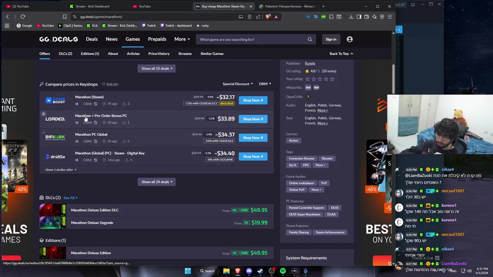Switch to the Editions (1) tab
Image resolution: width=493 pixels, height=277 pixels.
tap(90, 53)
